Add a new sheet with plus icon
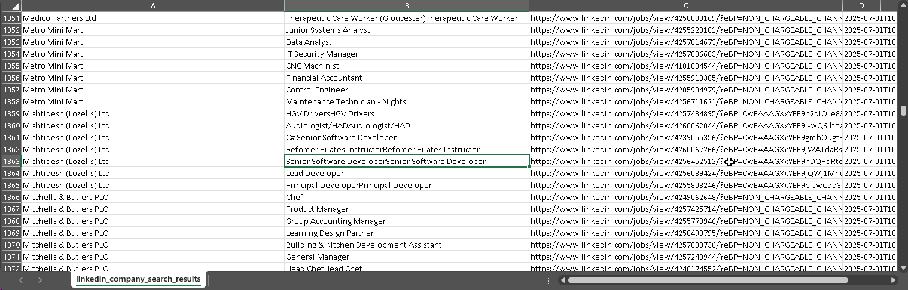Image resolution: width=908 pixels, height=290 pixels. point(237,280)
